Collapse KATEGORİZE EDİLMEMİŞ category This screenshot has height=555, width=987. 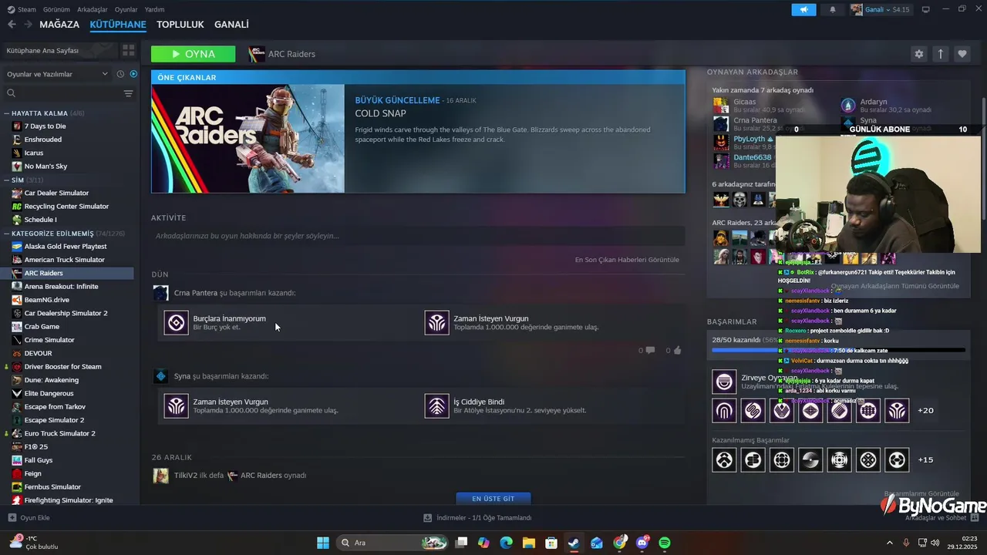point(7,233)
